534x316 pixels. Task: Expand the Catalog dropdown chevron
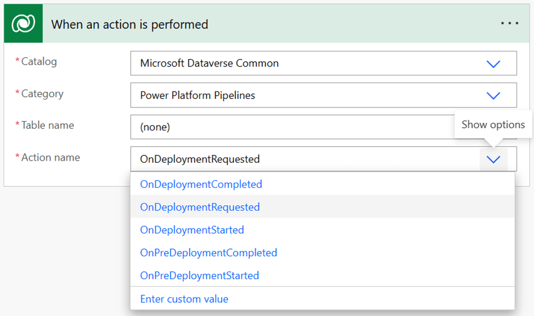pyautogui.click(x=493, y=64)
